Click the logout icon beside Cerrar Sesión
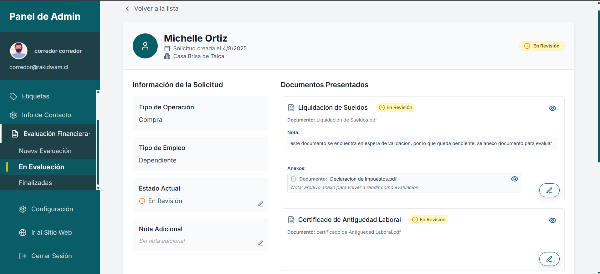Viewport: 600px width, 274px height. [x=23, y=256]
